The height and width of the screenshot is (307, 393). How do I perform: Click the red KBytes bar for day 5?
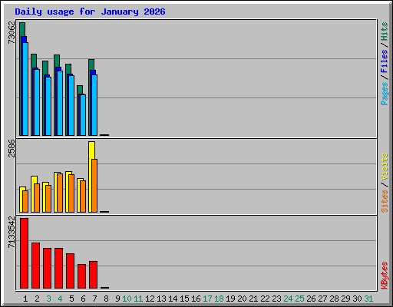(x=70, y=271)
